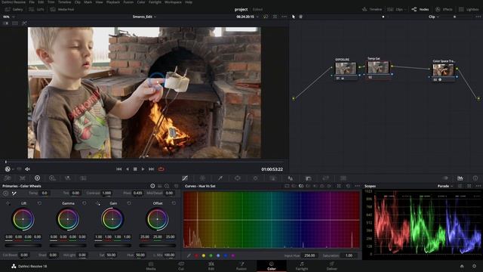Open the Parade scope type dropdown
The width and height of the screenshot is (483, 272).
(x=445, y=186)
